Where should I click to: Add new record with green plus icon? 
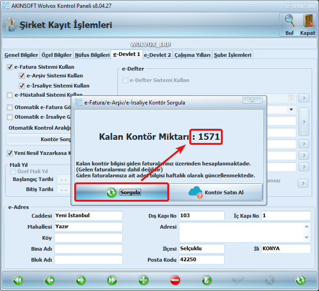[143, 280]
